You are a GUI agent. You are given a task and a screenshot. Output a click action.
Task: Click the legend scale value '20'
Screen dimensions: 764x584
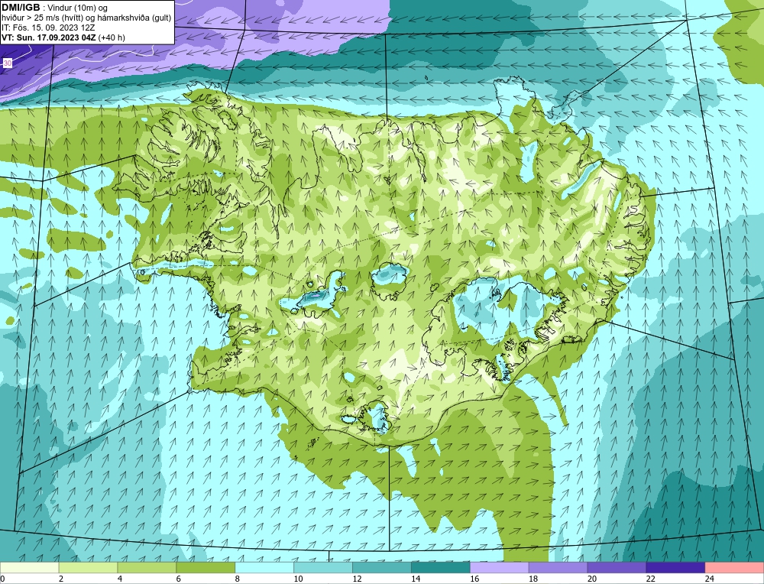(x=592, y=579)
